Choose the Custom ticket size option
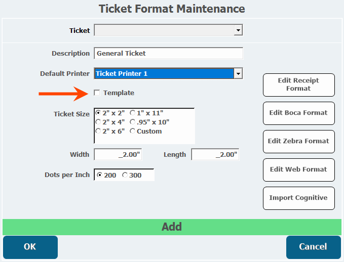 [x=132, y=131]
